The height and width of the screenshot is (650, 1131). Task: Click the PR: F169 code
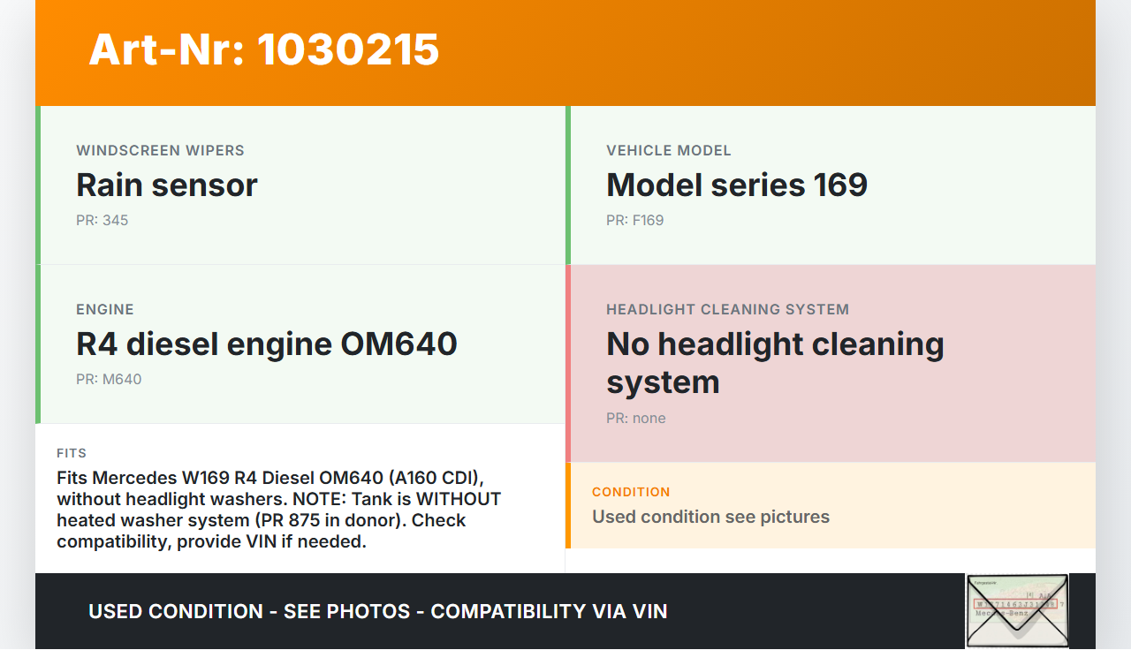tap(634, 220)
